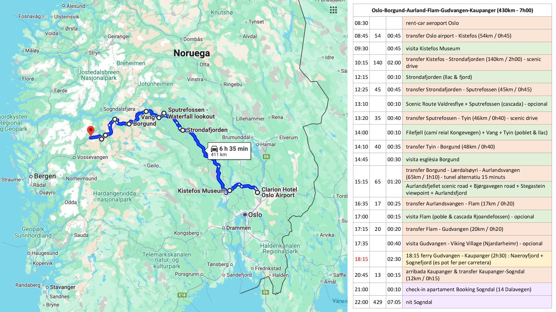556x312 pixels.
Task: Click the red 18:15 time cell
Action: coord(361,259)
